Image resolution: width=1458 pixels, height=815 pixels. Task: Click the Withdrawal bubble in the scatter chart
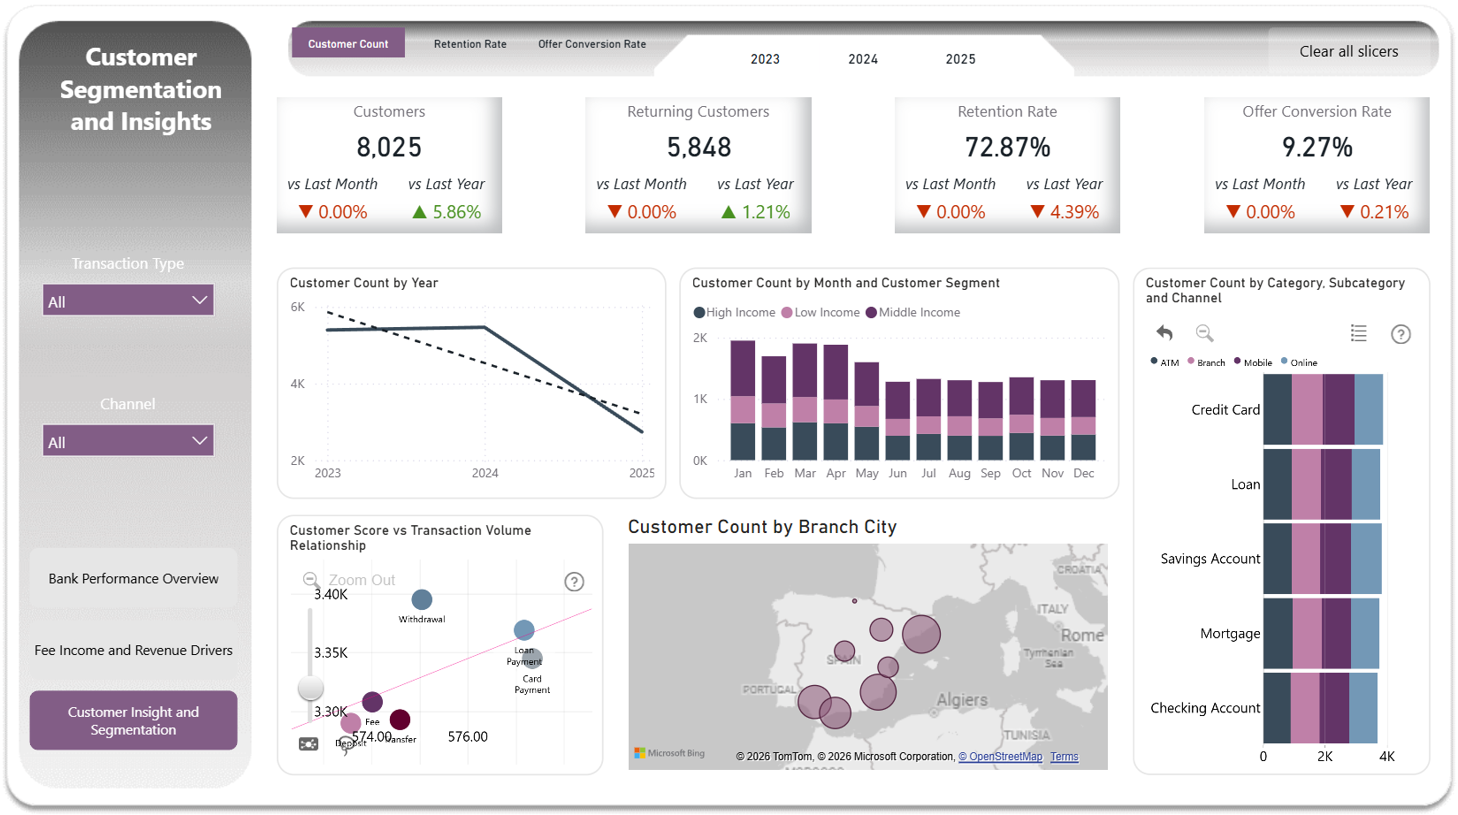click(x=422, y=599)
